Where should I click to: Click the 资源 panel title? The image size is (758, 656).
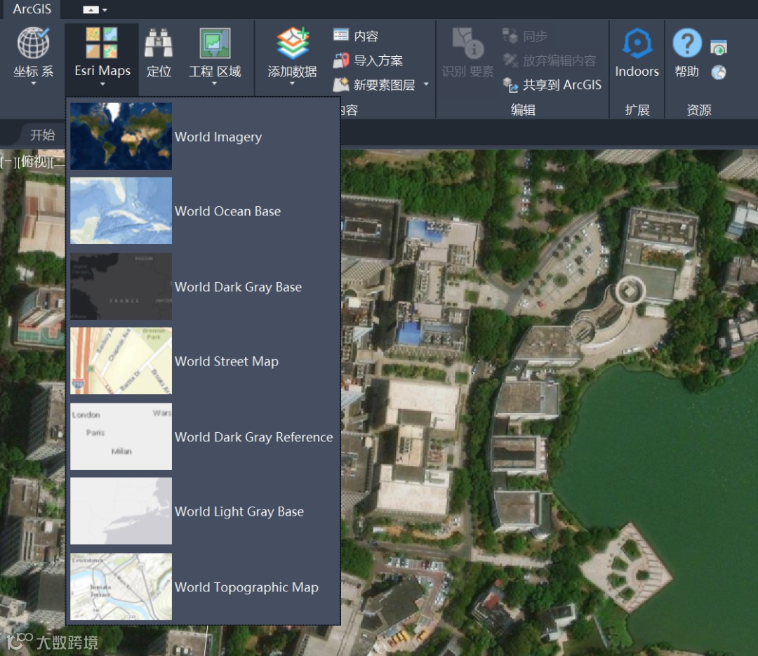click(699, 109)
